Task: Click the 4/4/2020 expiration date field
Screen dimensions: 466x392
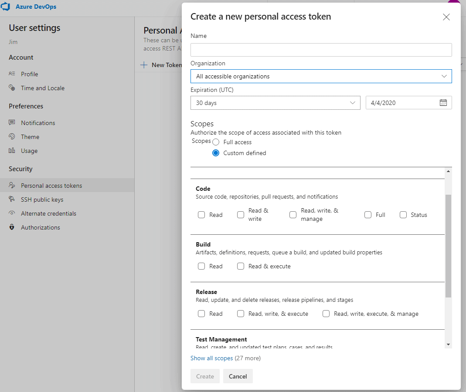Action: pyautogui.click(x=408, y=103)
